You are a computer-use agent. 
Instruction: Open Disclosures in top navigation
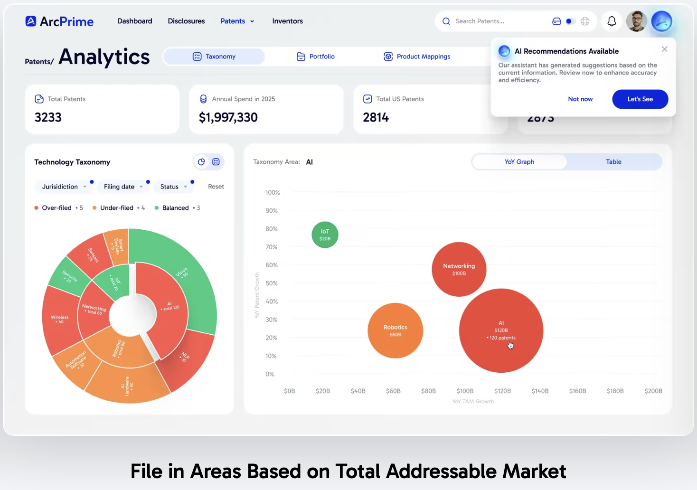(x=186, y=21)
